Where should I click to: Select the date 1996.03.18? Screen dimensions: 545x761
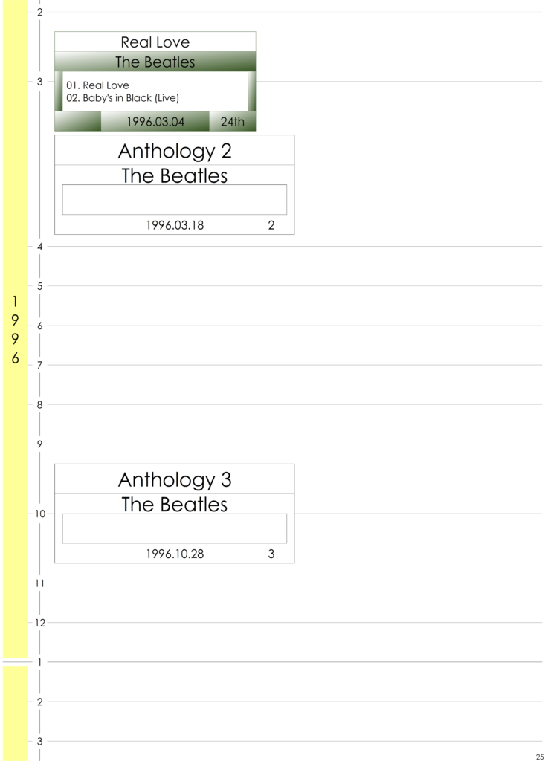click(175, 226)
